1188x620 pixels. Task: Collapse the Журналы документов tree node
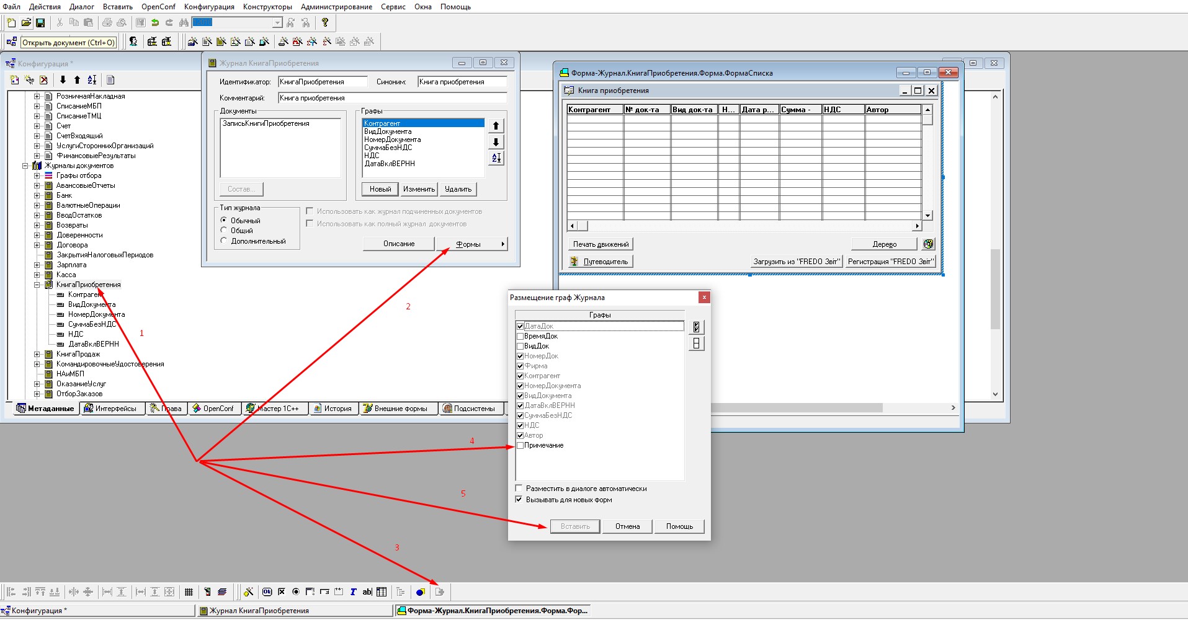25,166
